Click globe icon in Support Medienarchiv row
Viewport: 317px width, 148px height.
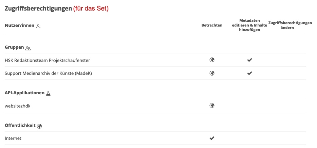[212, 73]
